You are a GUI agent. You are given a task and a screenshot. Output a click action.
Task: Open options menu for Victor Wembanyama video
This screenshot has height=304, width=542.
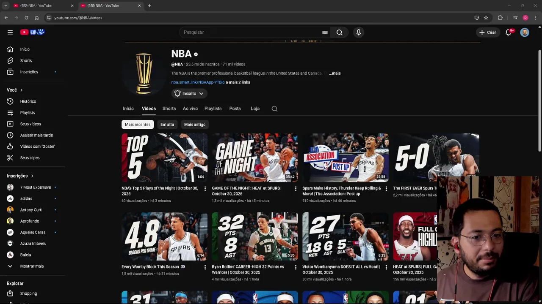click(x=386, y=267)
